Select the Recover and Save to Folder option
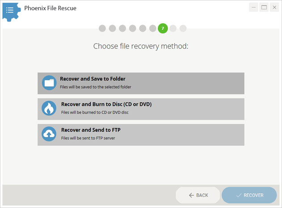This screenshot has width=282, height=208. pyautogui.click(x=141, y=83)
